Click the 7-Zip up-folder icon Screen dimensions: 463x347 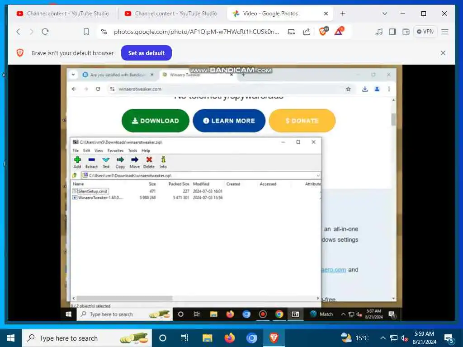click(75, 175)
